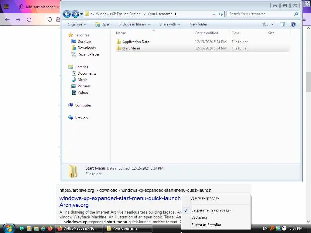The image size is (311, 233).
Task: Sort by Name column header
Action: point(154,33)
